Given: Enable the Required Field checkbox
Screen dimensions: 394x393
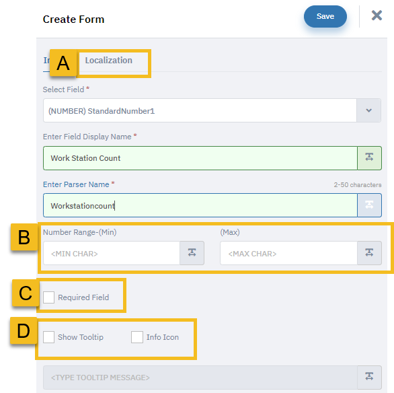Looking at the screenshot, I should click(x=49, y=297).
